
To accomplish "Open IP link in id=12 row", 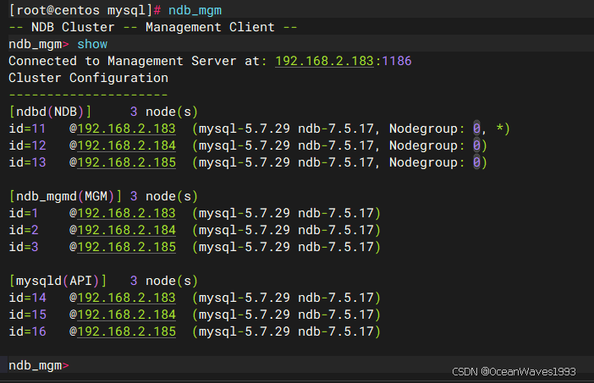I will click(127, 145).
